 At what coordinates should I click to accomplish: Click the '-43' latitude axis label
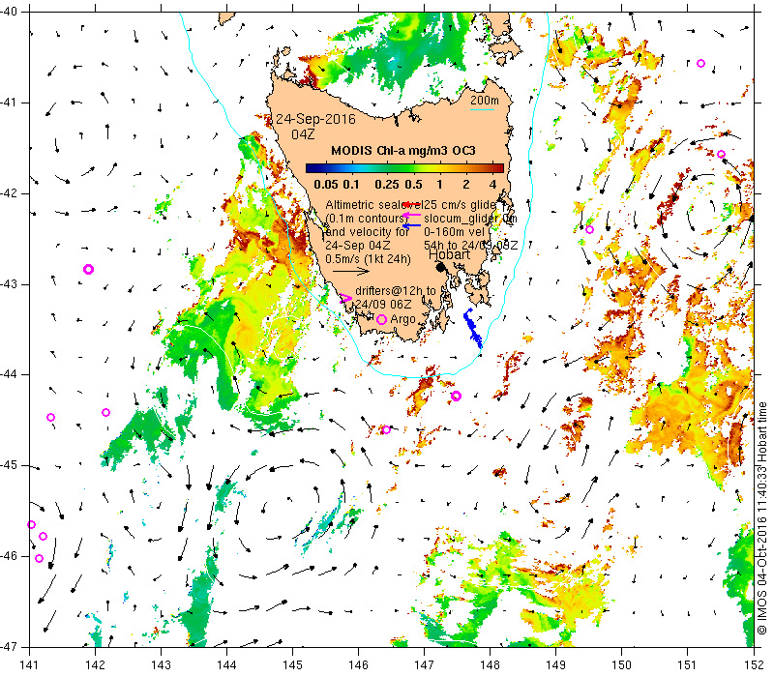click(x=10, y=284)
